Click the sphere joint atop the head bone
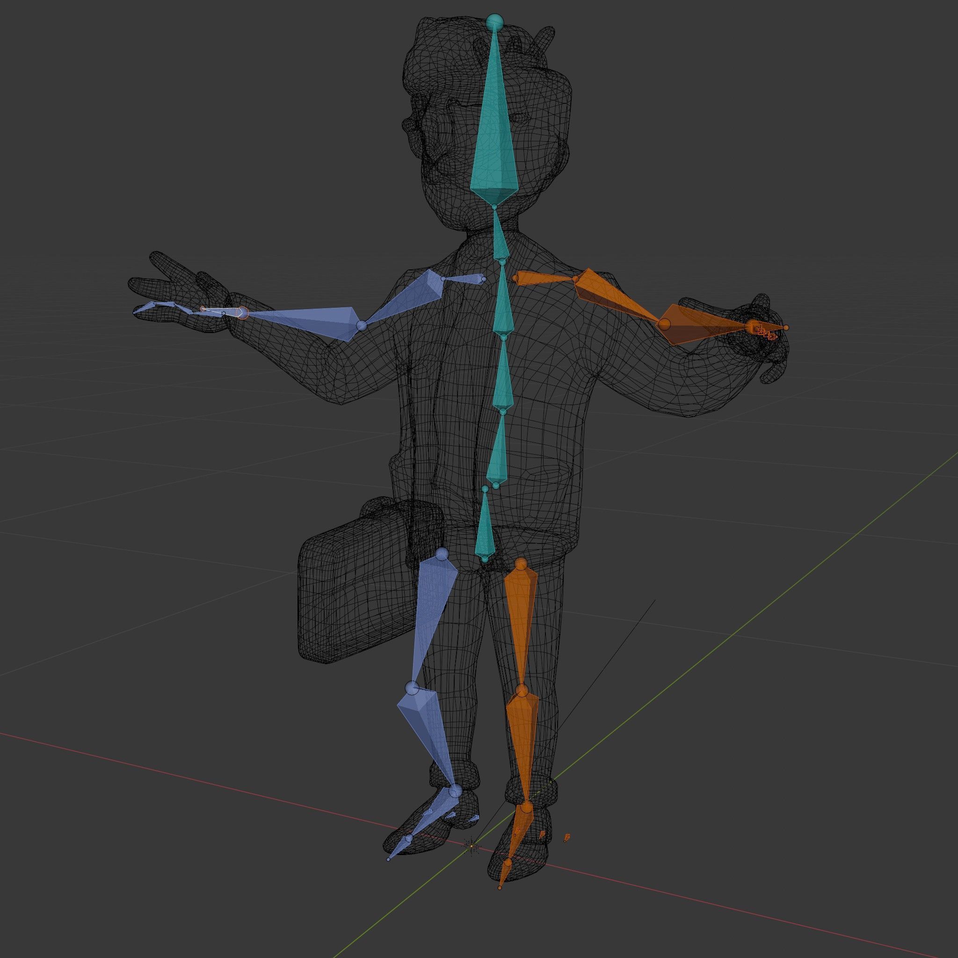The width and height of the screenshot is (958, 958). (x=494, y=22)
